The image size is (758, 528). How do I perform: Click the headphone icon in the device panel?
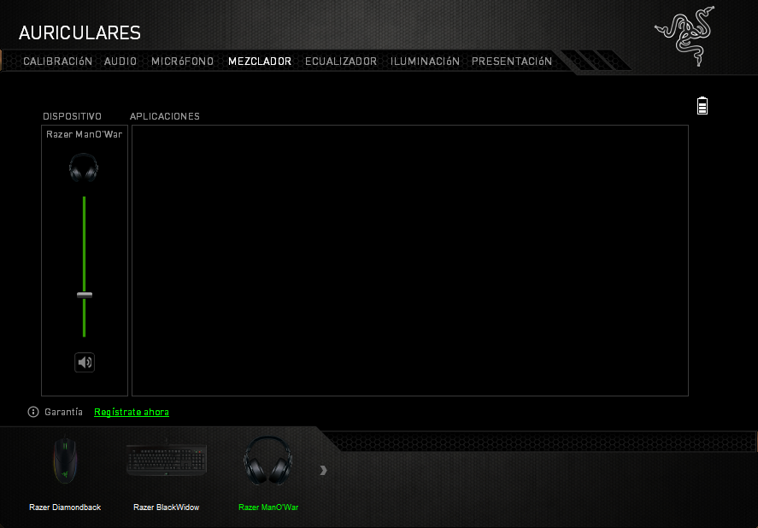tap(84, 167)
